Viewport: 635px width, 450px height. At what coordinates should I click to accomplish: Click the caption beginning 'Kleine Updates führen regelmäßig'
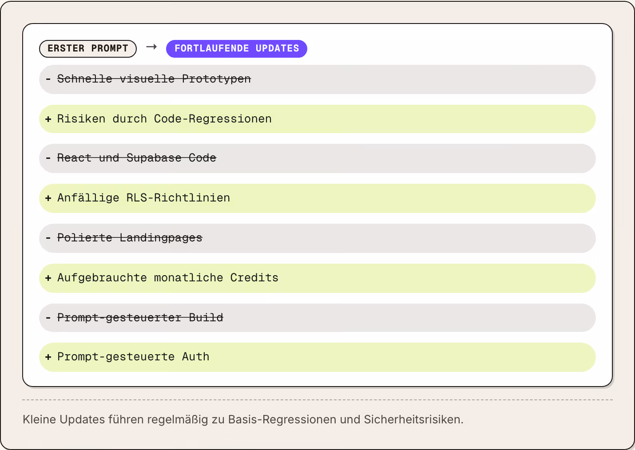(x=243, y=419)
